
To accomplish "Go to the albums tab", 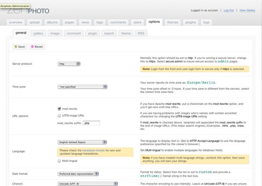I will click(52, 22).
